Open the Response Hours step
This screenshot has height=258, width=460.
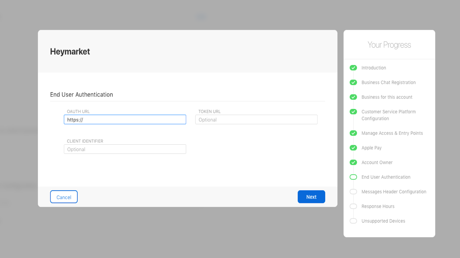click(378, 206)
